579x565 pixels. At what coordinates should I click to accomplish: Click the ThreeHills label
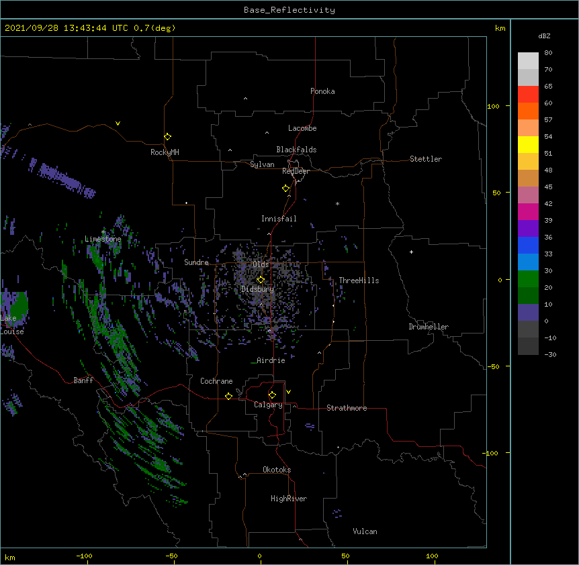pos(359,280)
